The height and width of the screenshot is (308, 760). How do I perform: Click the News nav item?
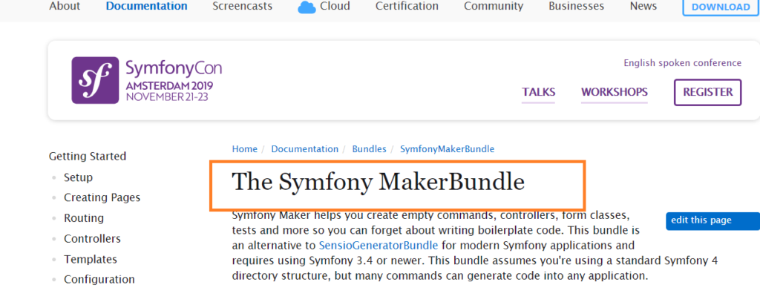643,6
